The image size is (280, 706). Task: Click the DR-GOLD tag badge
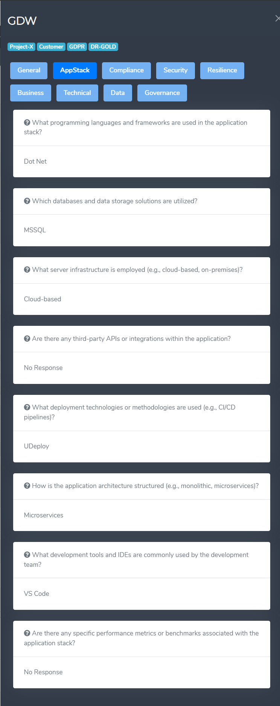pyautogui.click(x=103, y=47)
